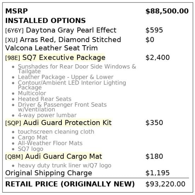This screenshot has height=195, width=195.
Task: Click the 4-way power lumbar item
Action: 47,115
